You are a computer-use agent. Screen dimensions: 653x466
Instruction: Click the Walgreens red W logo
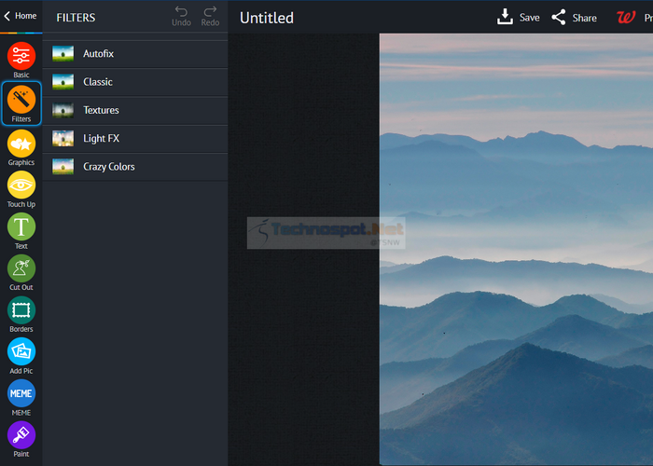tap(626, 17)
